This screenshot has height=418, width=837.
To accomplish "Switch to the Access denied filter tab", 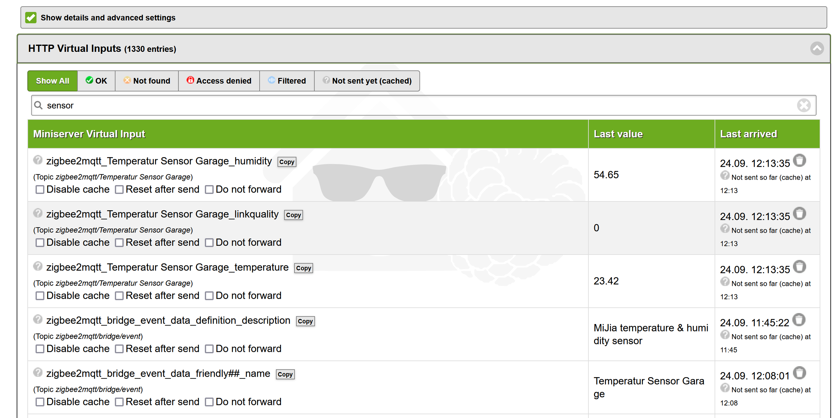I will [219, 81].
